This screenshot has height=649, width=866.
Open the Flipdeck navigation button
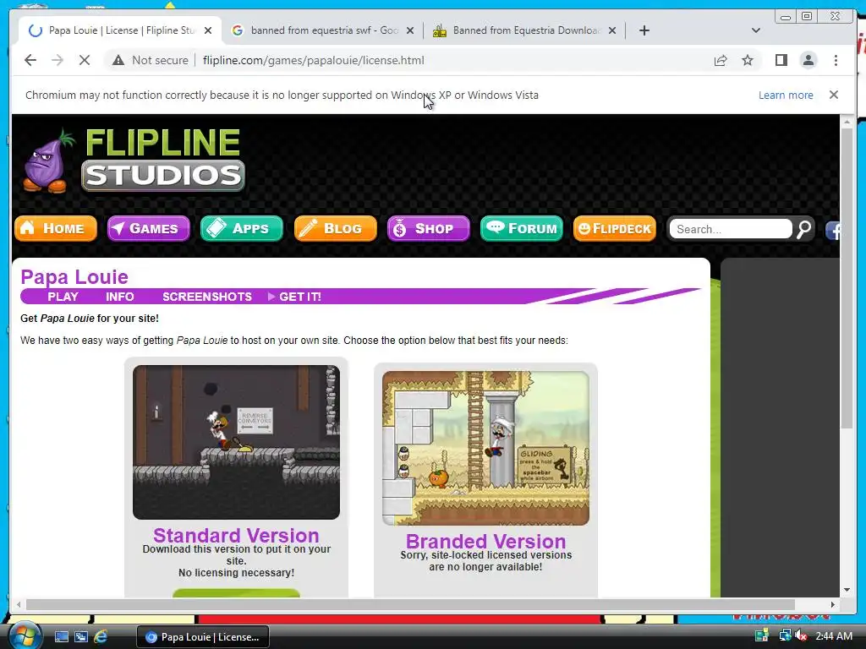click(615, 228)
